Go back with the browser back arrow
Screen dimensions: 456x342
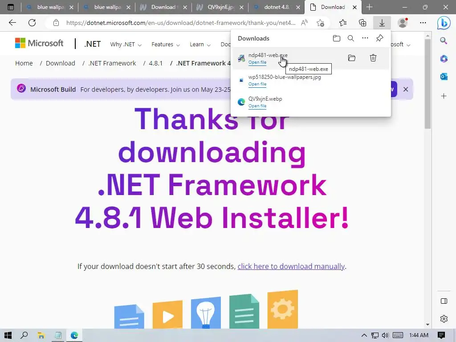(x=12, y=23)
